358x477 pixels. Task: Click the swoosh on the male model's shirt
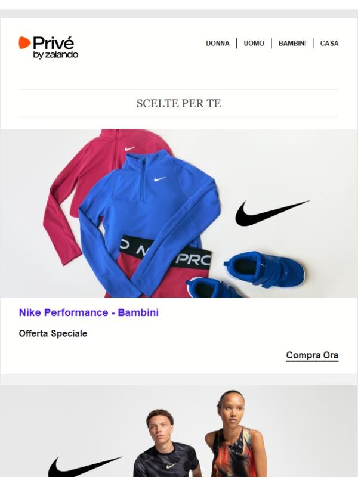171,466
